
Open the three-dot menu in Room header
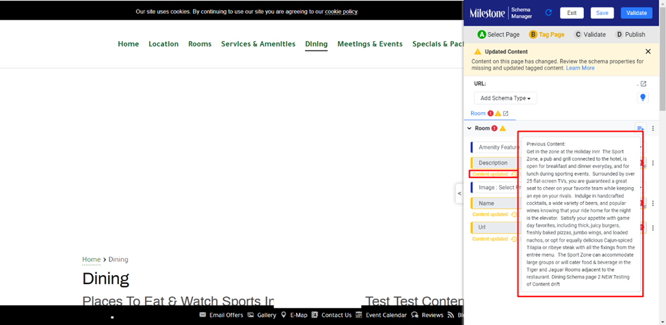click(x=653, y=128)
